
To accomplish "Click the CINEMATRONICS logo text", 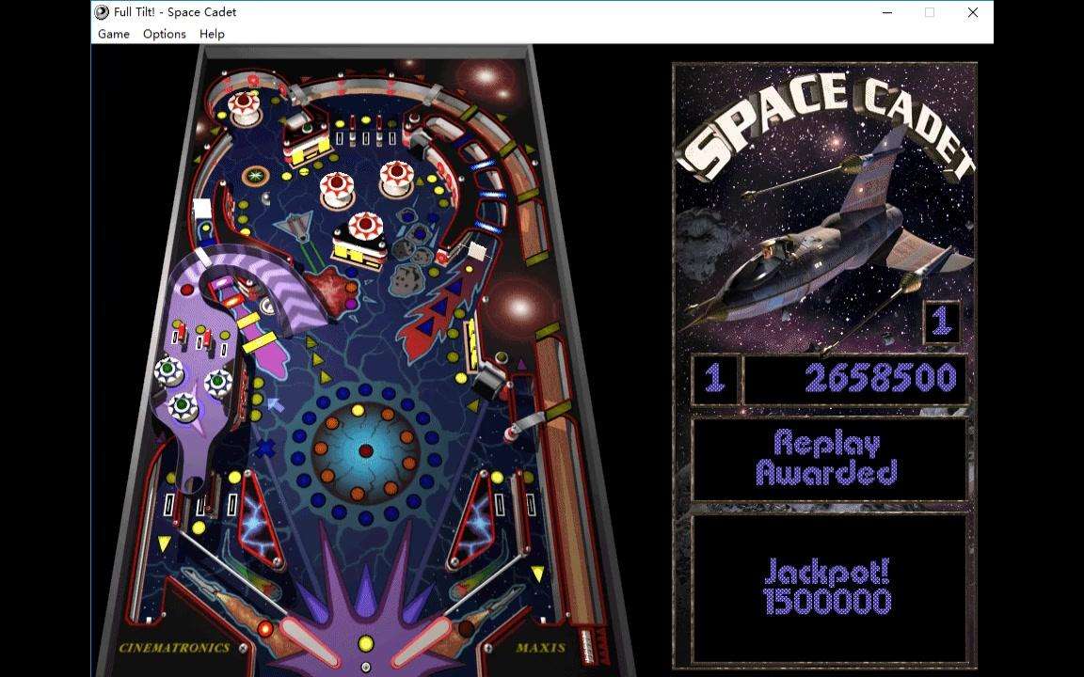I will pos(174,648).
